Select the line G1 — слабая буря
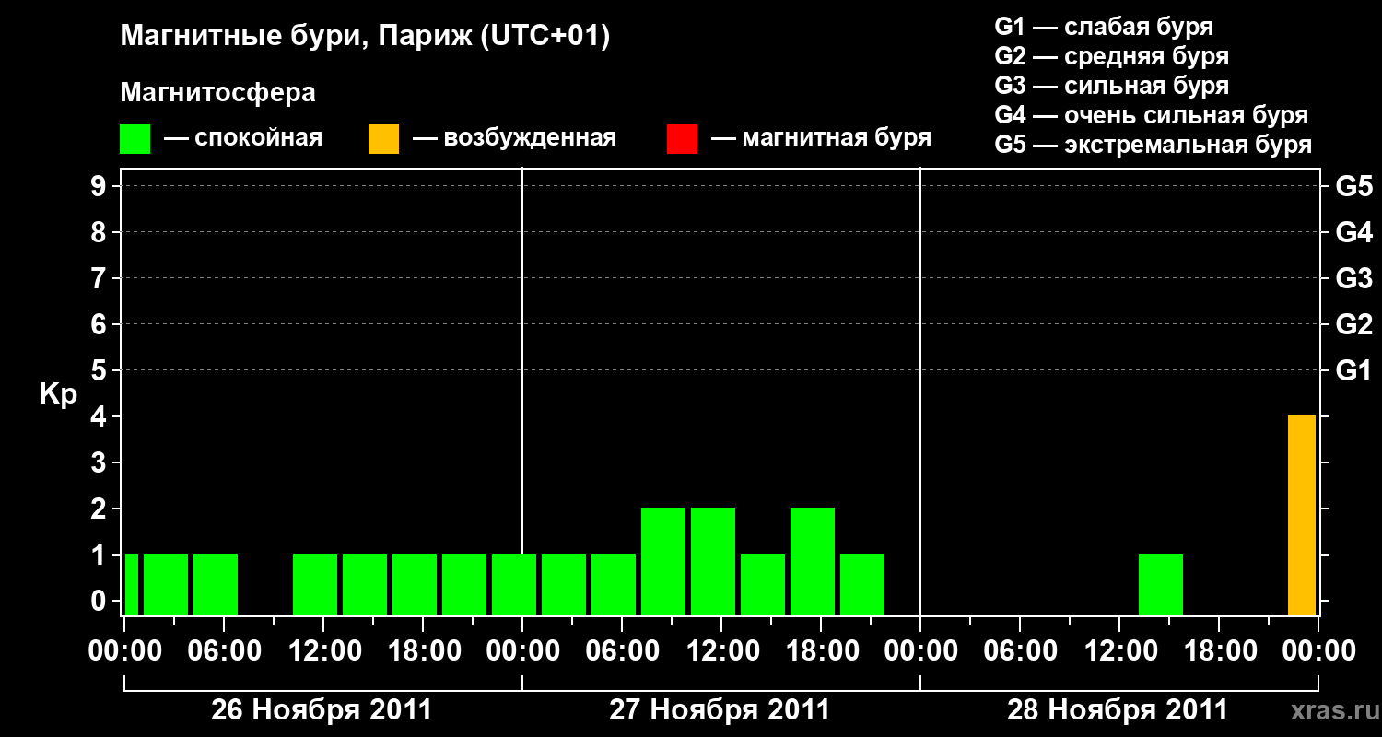The width and height of the screenshot is (1382, 737). (1104, 27)
